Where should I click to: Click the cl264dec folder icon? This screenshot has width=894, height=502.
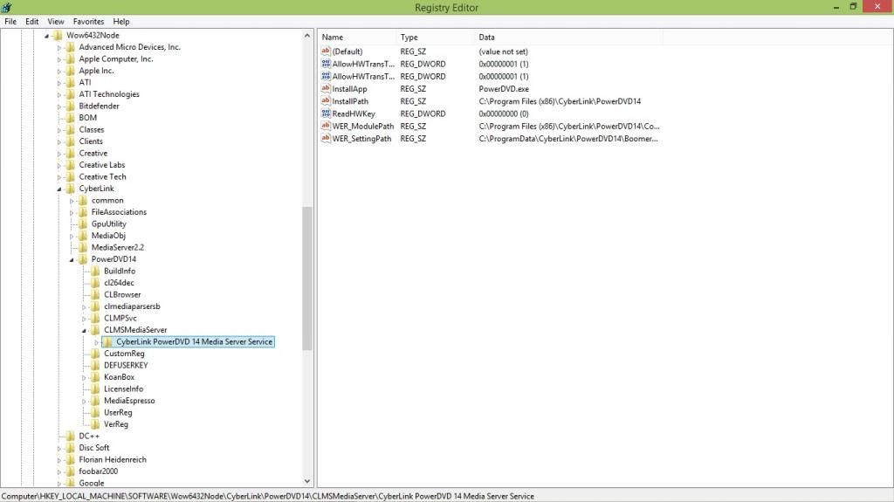(95, 282)
